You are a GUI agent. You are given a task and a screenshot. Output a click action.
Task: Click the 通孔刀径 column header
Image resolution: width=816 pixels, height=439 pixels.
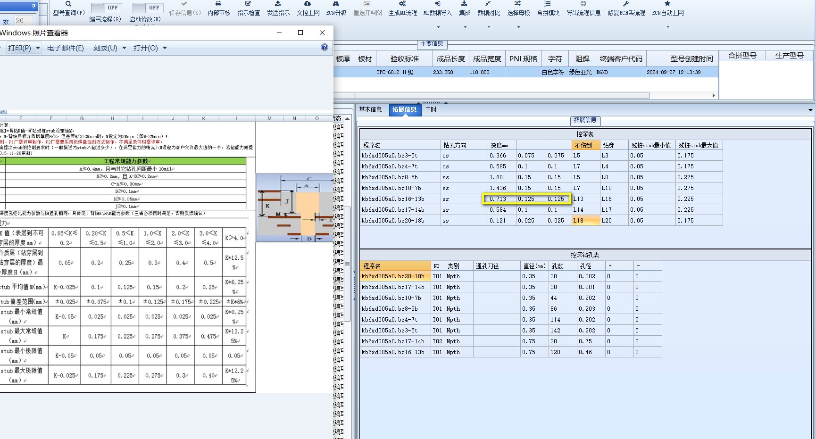pos(497,266)
